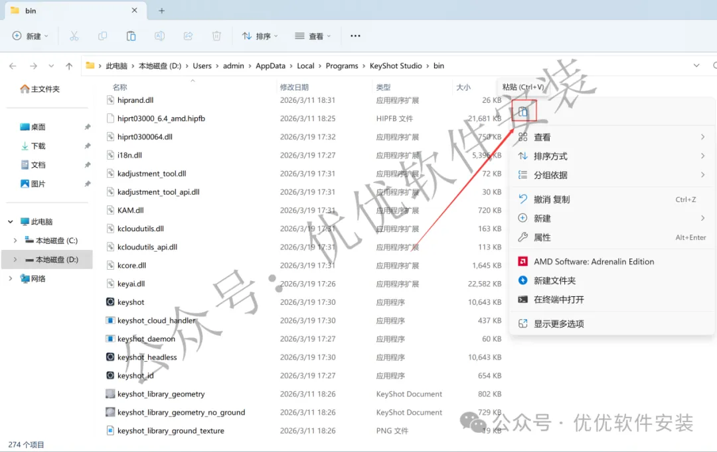Open 查看 submenu in context menu
Image resolution: width=717 pixels, height=452 pixels.
pyautogui.click(x=612, y=137)
